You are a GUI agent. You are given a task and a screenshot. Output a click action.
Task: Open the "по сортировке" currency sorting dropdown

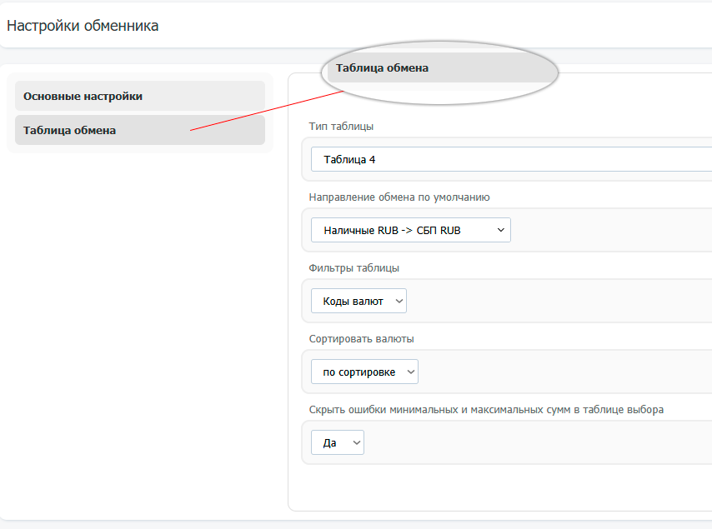click(x=364, y=372)
